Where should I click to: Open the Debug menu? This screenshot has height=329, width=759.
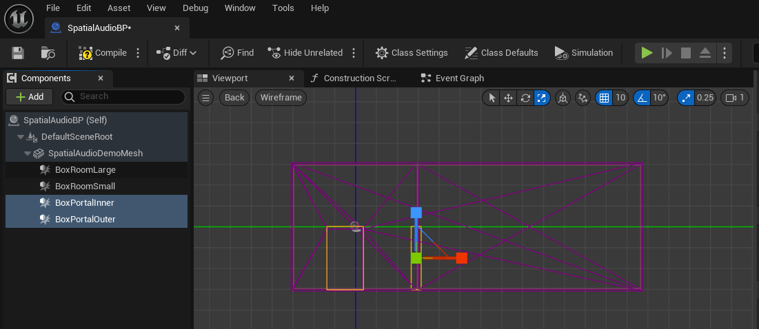(x=195, y=8)
